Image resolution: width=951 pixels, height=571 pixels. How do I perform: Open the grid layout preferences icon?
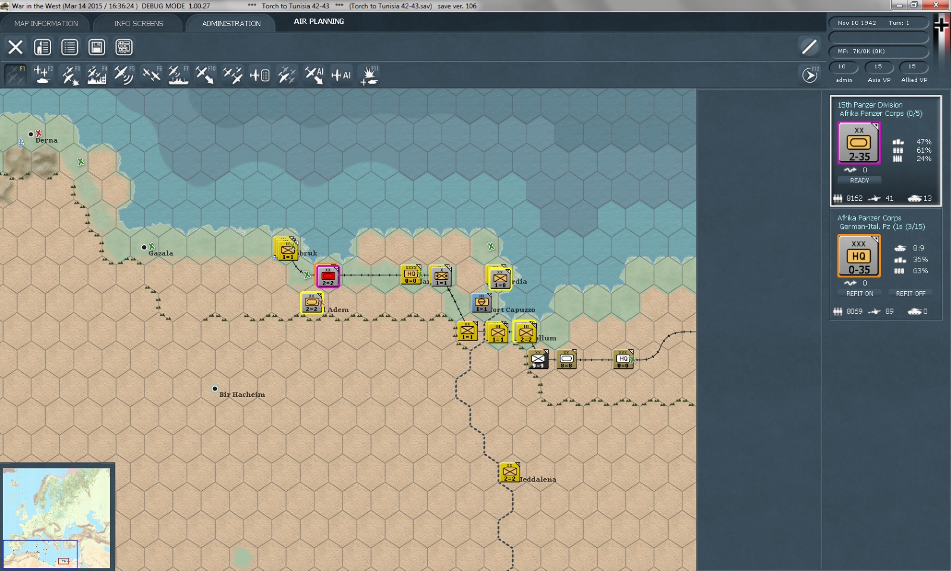pos(124,47)
